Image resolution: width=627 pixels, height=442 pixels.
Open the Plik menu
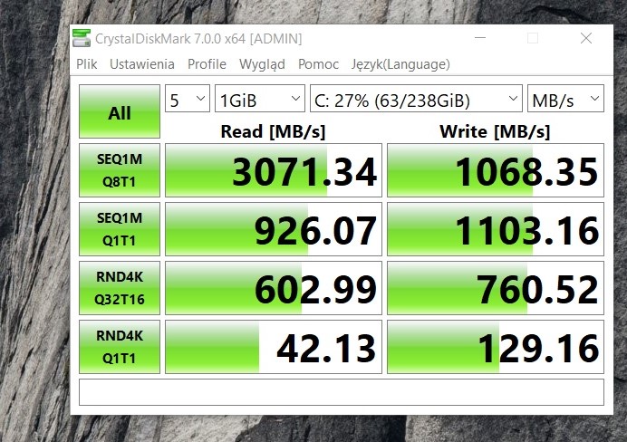click(87, 64)
